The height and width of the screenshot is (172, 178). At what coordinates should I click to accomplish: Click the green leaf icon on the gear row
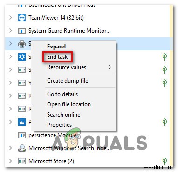tap(164, 57)
